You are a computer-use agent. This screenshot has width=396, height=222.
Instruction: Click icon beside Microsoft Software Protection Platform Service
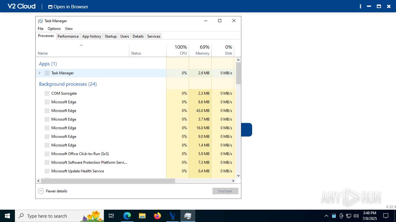(47, 162)
